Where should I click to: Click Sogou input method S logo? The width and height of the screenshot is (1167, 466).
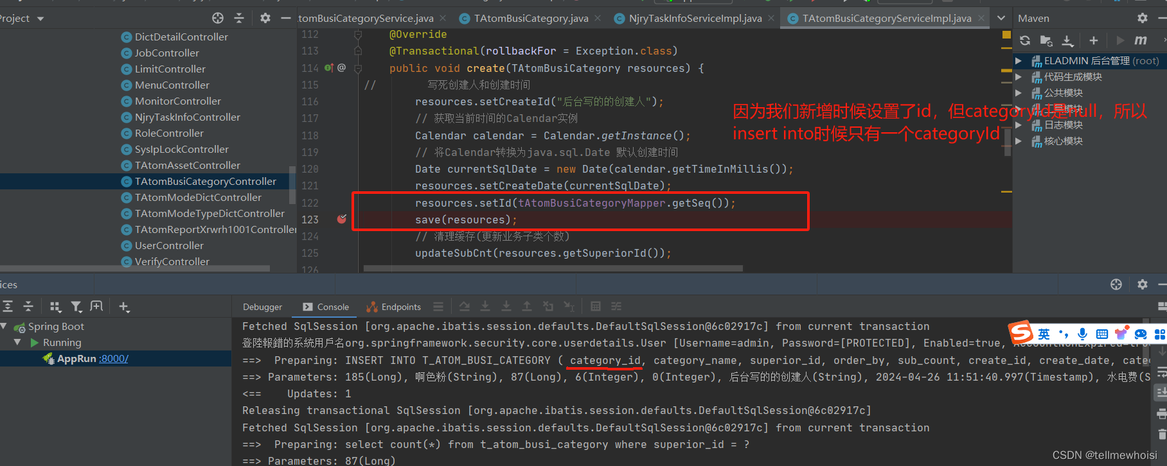[1020, 332]
